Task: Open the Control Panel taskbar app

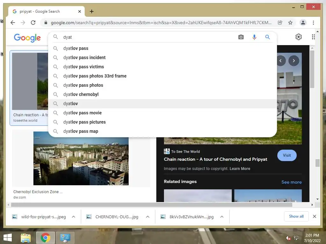Action: pyautogui.click(x=65, y=238)
